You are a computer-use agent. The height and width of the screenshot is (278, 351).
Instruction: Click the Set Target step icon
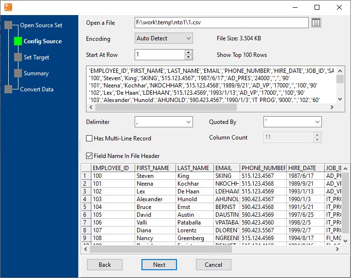coord(18,57)
